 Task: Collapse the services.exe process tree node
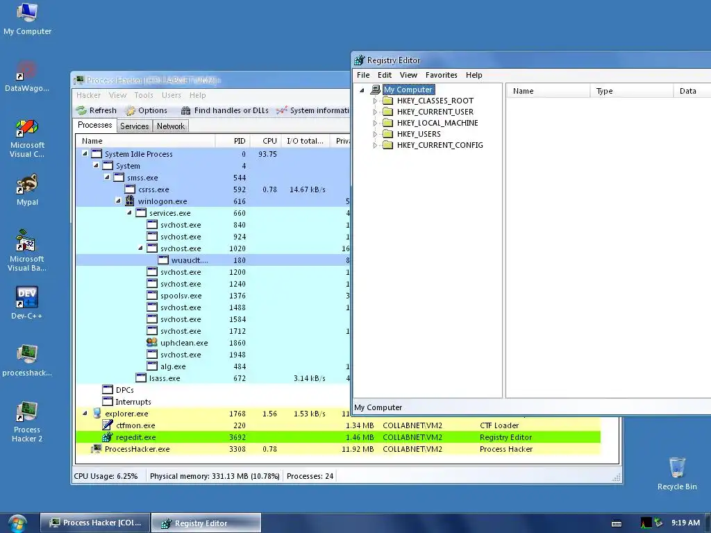(x=129, y=212)
